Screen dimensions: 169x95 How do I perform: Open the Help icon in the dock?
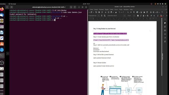coord(2,50)
